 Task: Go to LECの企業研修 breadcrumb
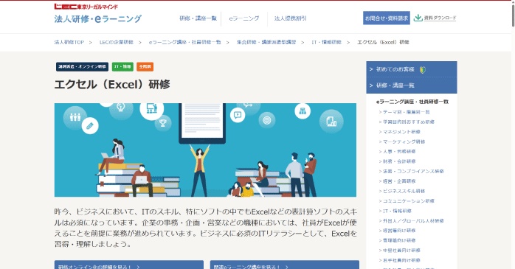(x=117, y=42)
